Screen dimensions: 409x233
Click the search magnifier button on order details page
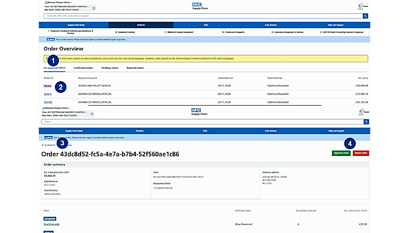click(x=366, y=122)
